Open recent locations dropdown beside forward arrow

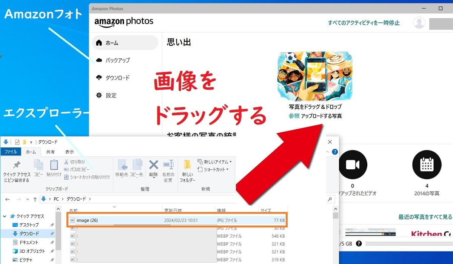(x=27, y=199)
